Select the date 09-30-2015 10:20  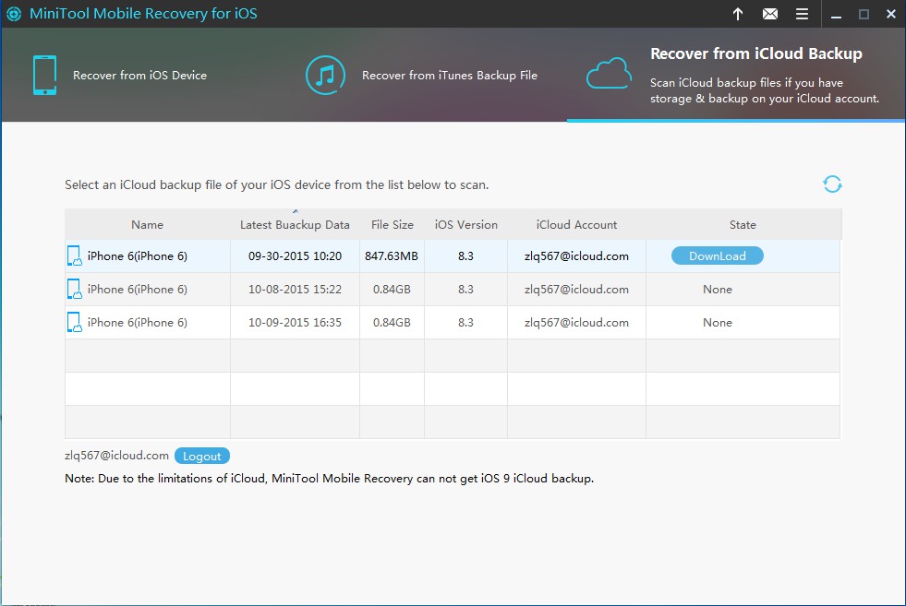coord(295,255)
